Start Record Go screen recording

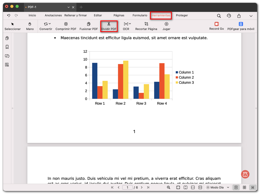click(x=216, y=26)
